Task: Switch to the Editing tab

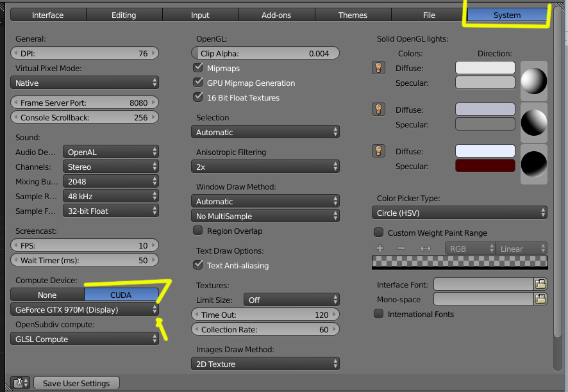Action: click(124, 15)
